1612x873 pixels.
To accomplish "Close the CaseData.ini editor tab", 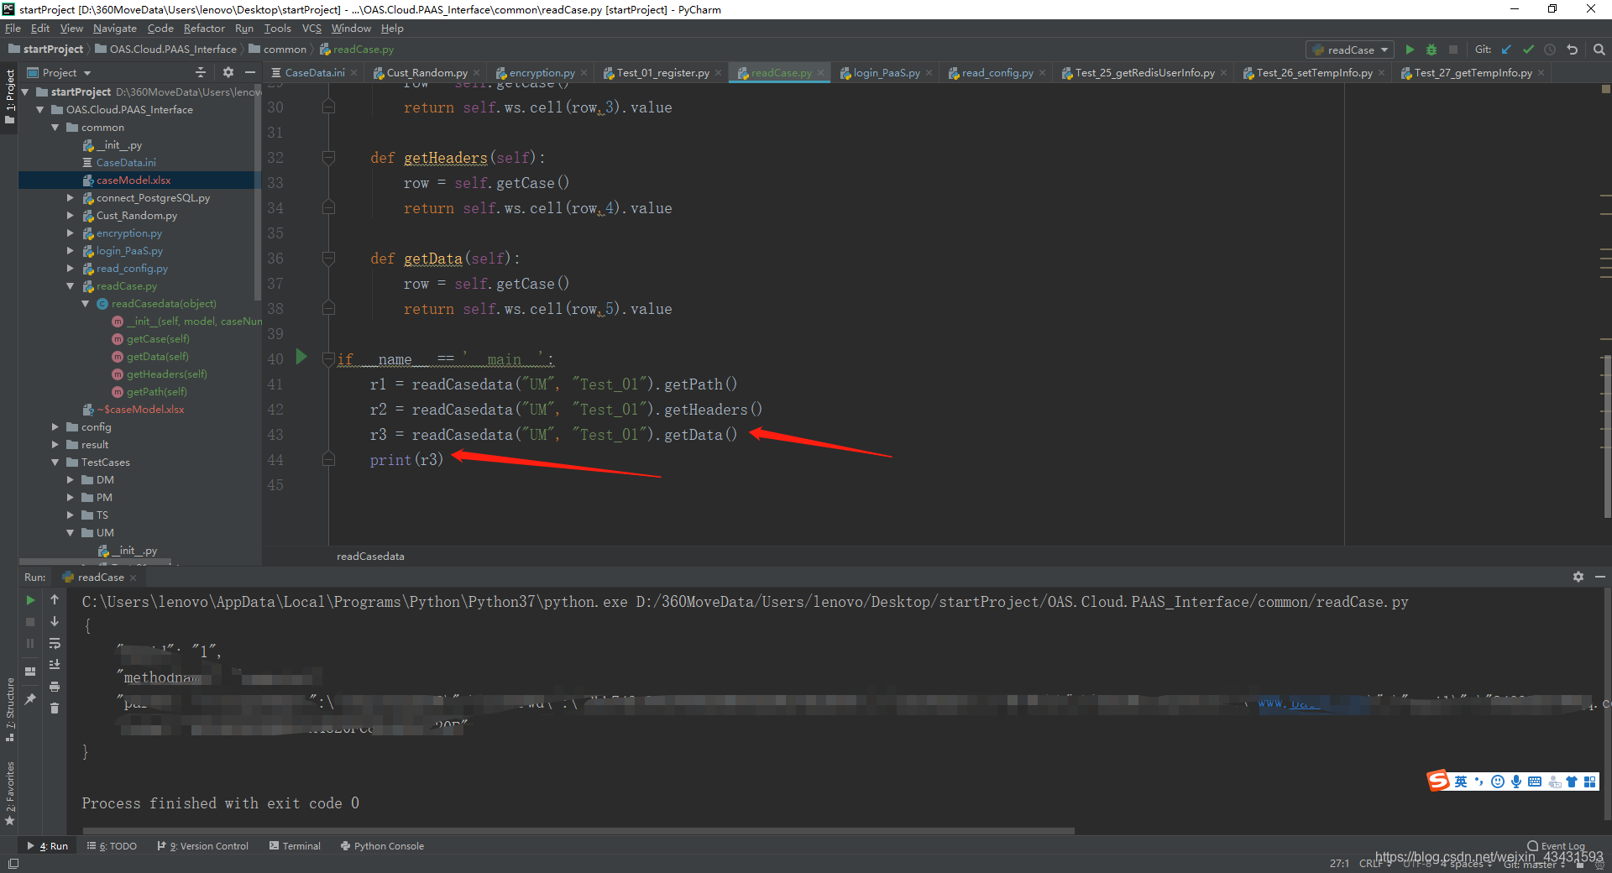I will [x=354, y=73].
